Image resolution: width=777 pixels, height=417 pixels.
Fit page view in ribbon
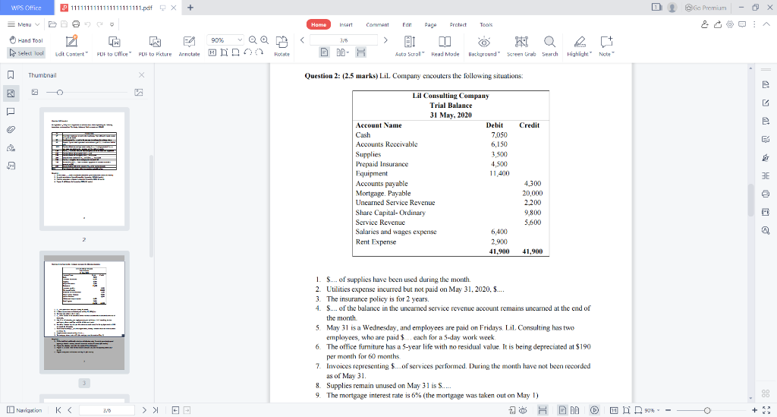(x=224, y=52)
